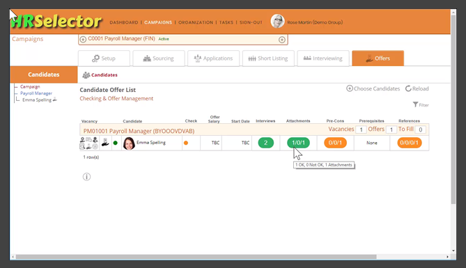Open Rose Martin's profile avatar
This screenshot has width=466, height=268.
tap(277, 22)
